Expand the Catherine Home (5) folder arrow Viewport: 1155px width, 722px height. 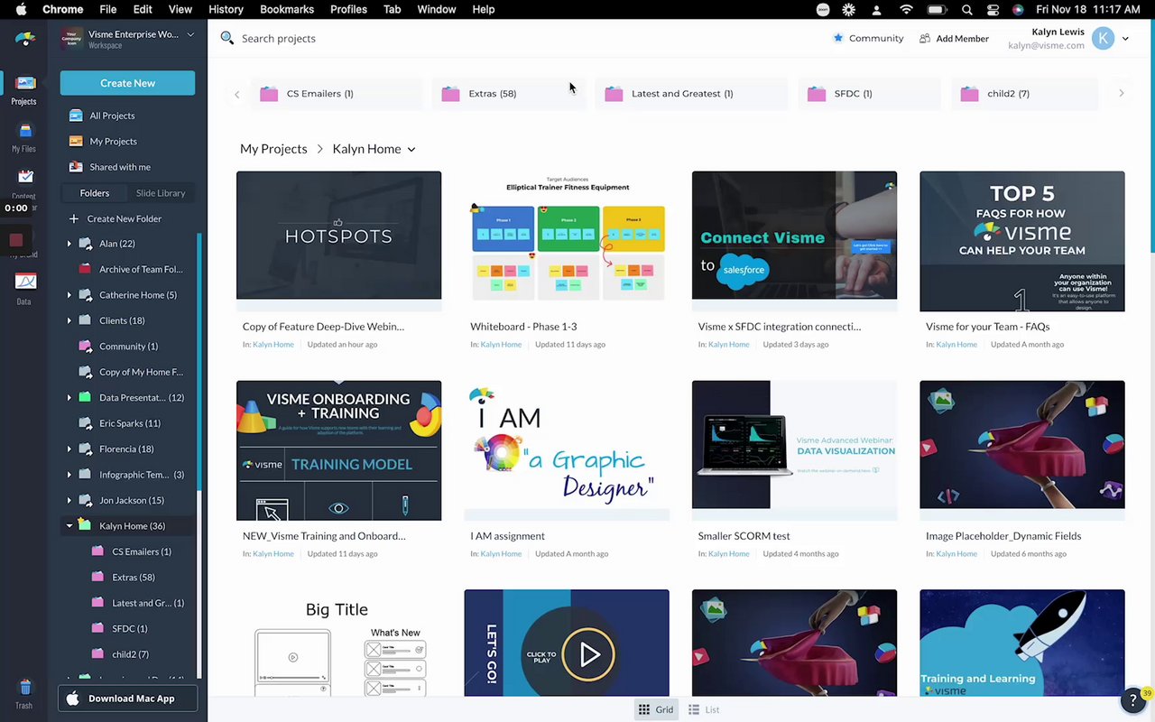[x=69, y=295]
